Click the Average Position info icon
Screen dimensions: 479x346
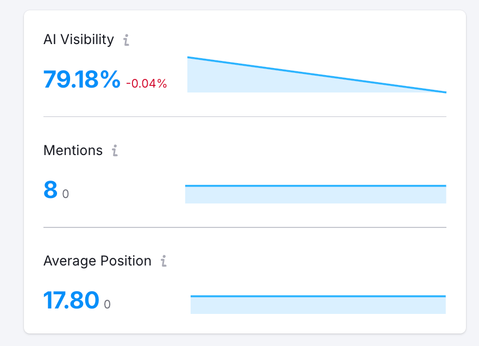[x=163, y=261]
